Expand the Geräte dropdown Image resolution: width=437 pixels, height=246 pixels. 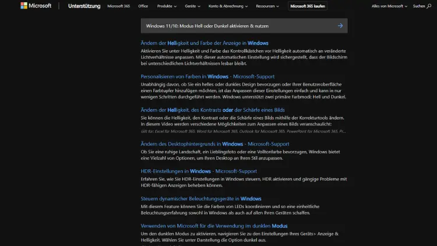192,6
